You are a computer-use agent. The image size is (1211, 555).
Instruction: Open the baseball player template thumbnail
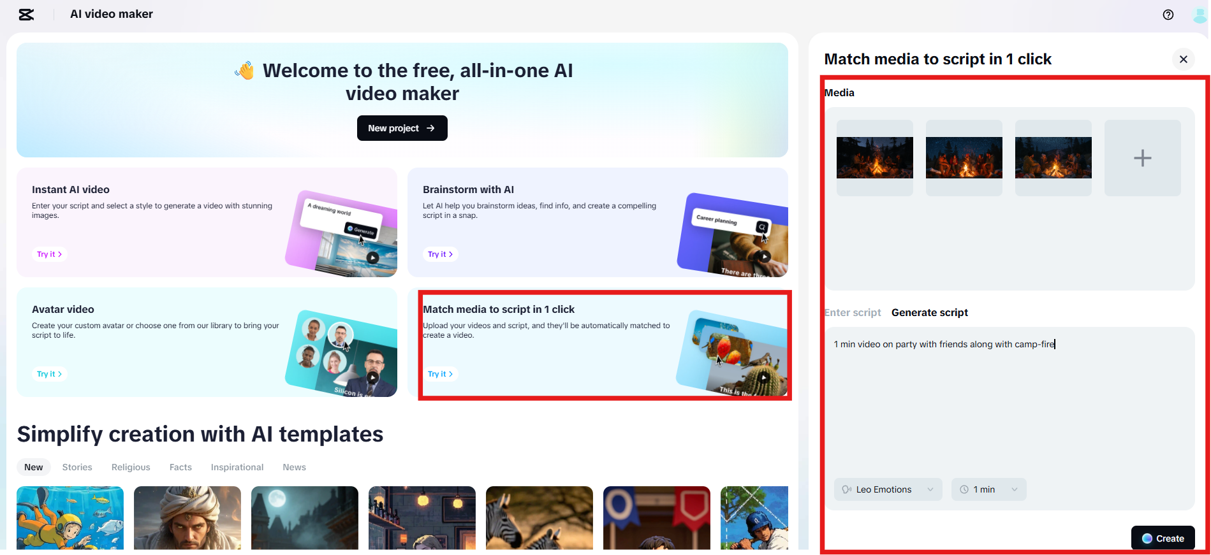[754, 518]
